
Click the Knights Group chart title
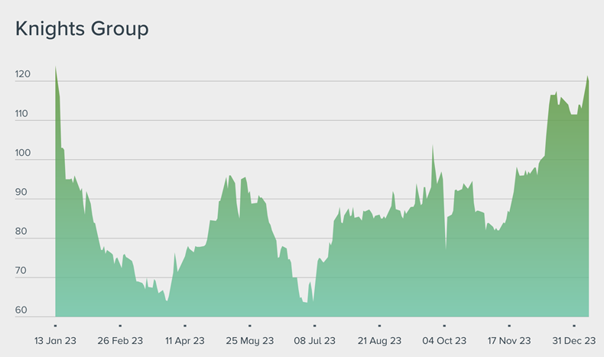[x=82, y=29]
